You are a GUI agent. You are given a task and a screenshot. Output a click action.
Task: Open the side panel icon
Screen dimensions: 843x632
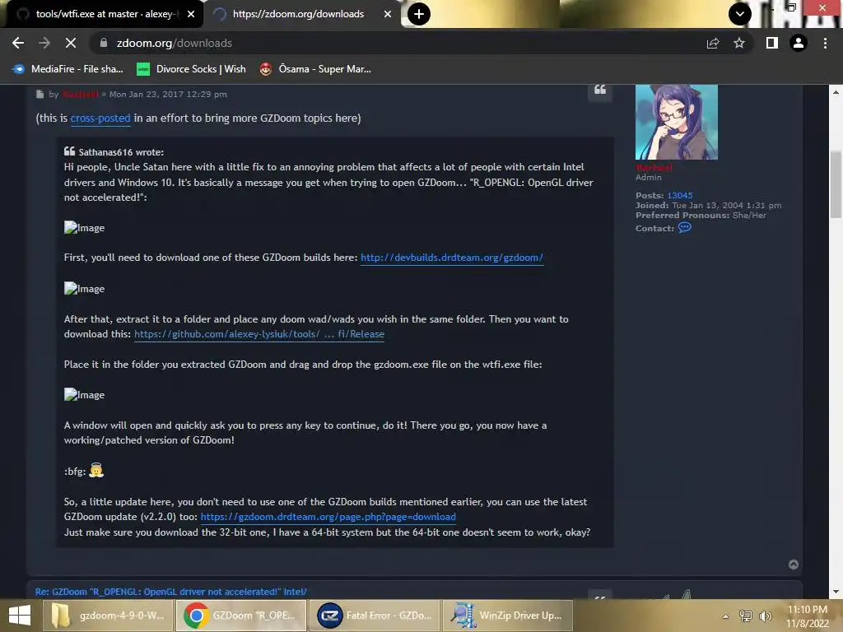tap(772, 43)
